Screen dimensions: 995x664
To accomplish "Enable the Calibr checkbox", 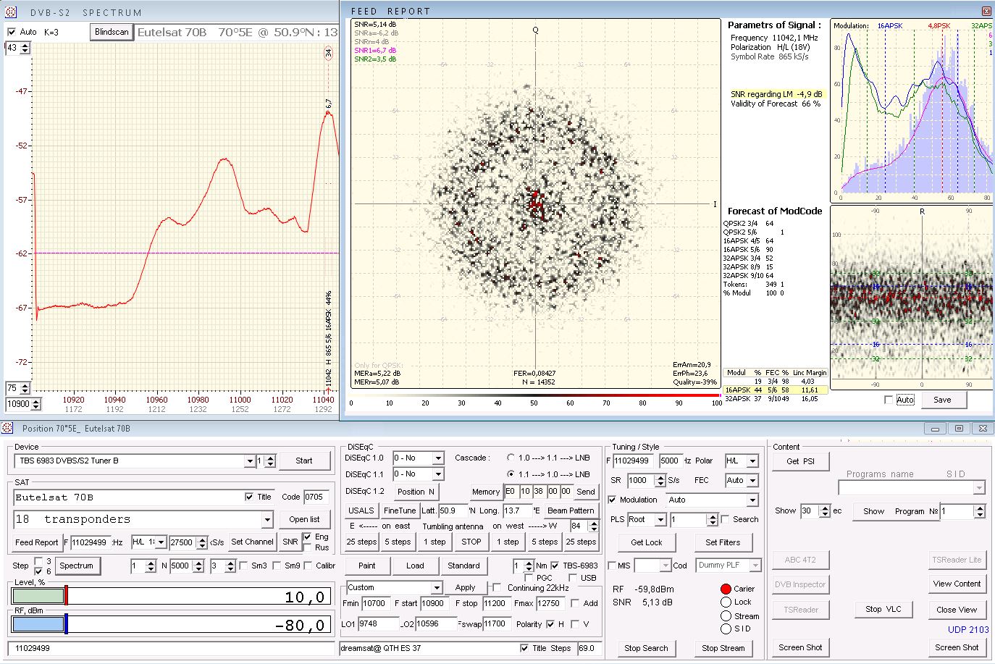I will click(x=308, y=566).
